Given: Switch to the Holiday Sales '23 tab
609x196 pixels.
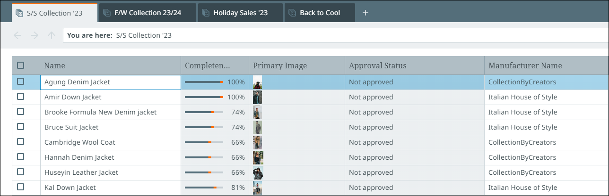Looking at the screenshot, I should coord(240,13).
